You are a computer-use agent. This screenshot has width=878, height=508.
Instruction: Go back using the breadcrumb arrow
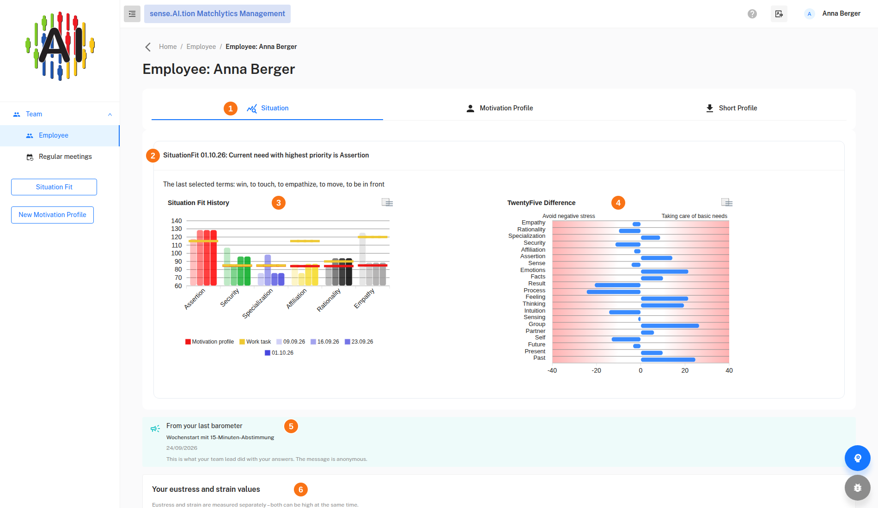click(x=148, y=47)
